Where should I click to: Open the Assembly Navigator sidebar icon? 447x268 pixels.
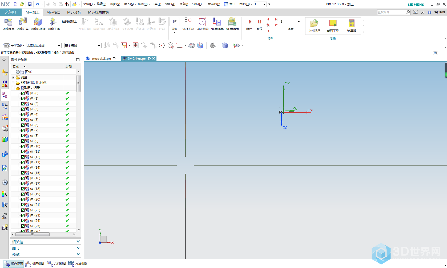pyautogui.click(x=5, y=73)
